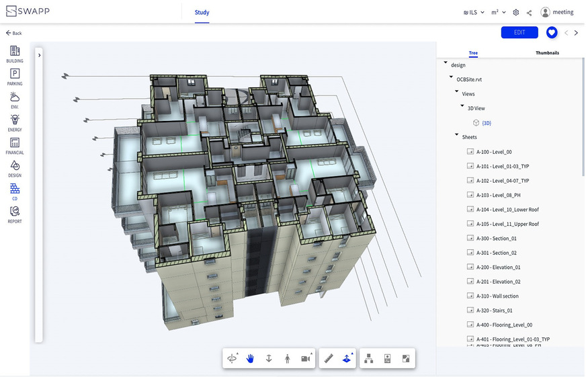Open the Camera interactions tool
This screenshot has width=586, height=377.
click(306, 358)
